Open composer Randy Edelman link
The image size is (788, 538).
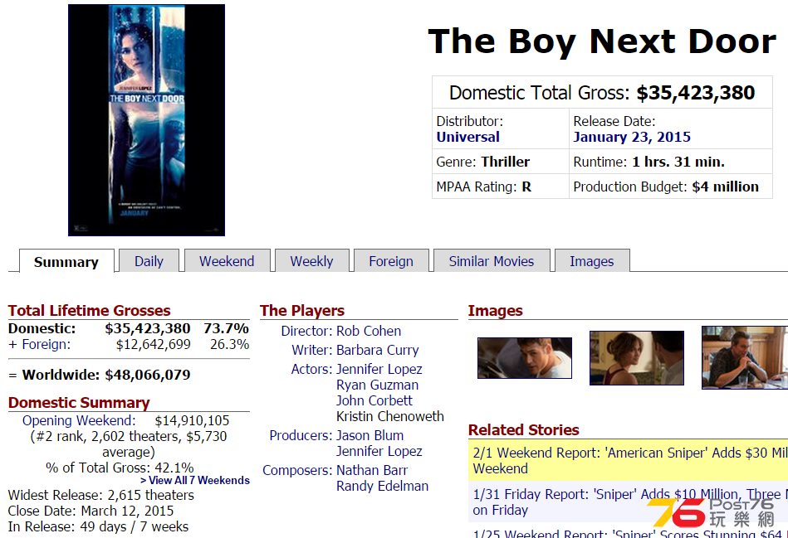(382, 486)
